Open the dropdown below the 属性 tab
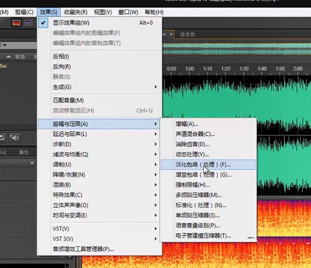 click(32, 163)
